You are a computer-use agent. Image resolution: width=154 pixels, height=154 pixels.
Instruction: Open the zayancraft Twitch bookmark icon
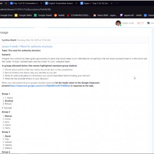pos(121,15)
